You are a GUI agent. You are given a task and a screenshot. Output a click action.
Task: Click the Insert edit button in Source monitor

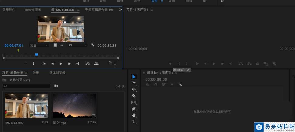pyautogui.click(x=88, y=64)
